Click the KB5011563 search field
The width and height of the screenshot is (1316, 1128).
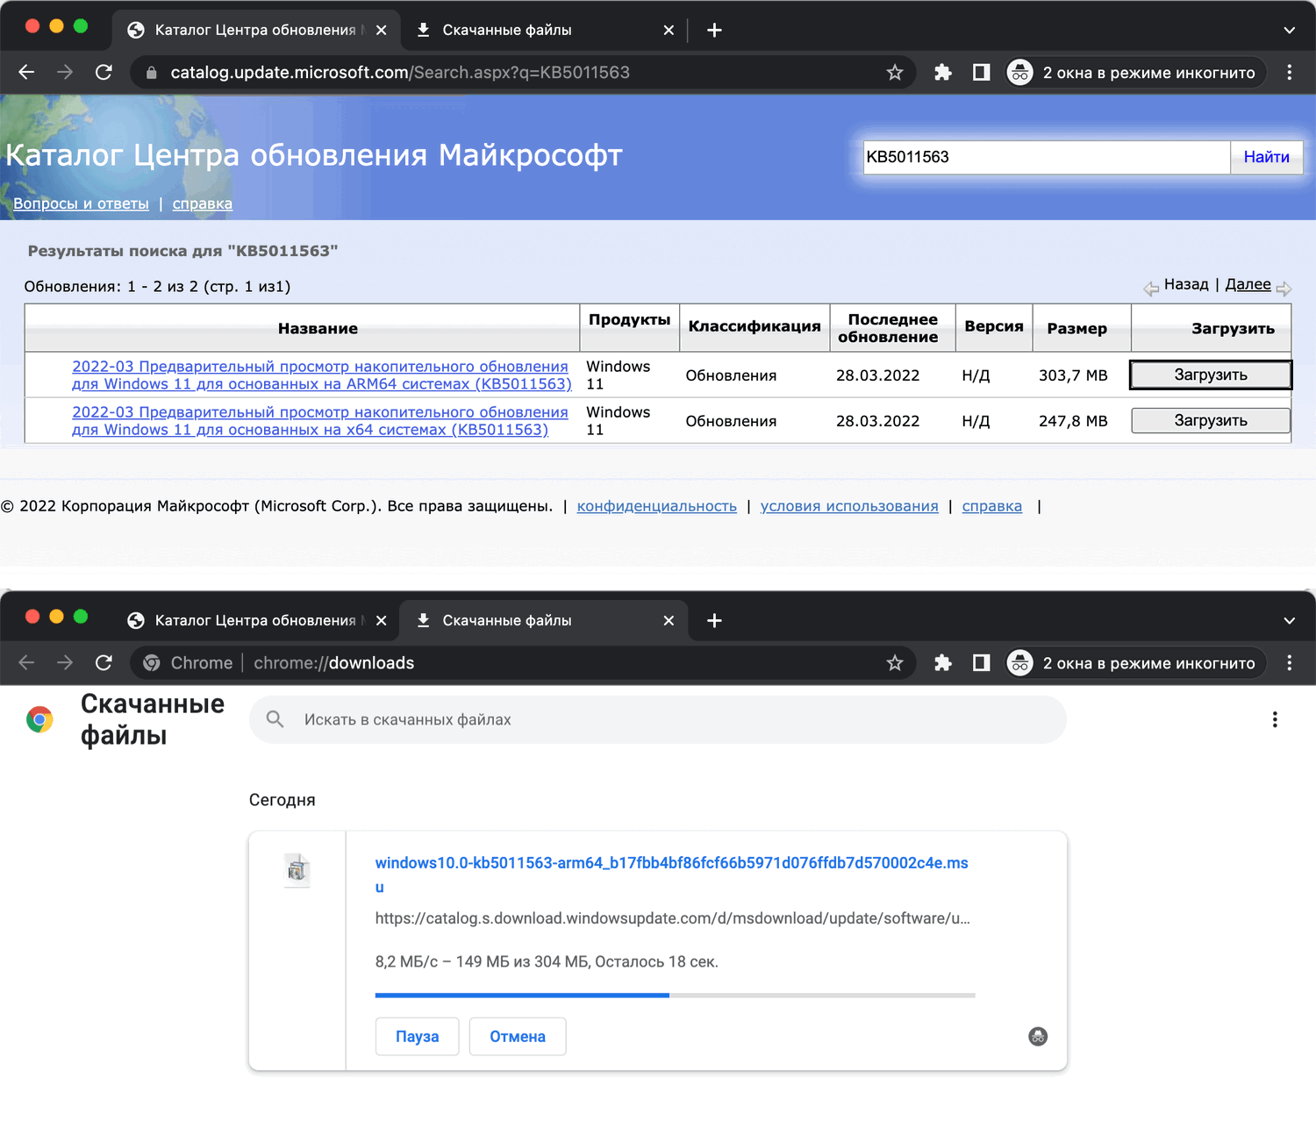tap(1047, 157)
